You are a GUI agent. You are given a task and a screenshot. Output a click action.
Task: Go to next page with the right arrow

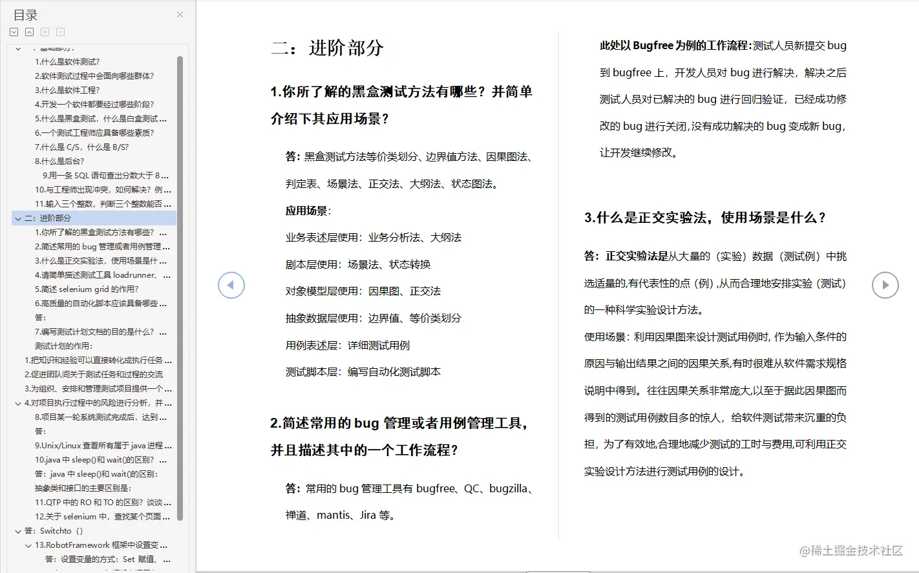(x=885, y=285)
